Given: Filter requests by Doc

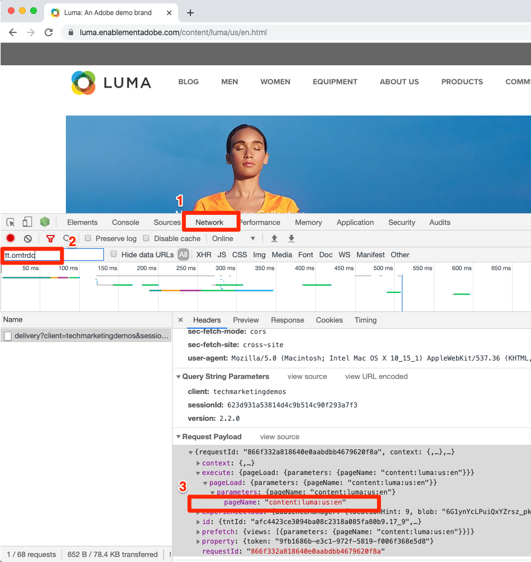Looking at the screenshot, I should click(326, 255).
